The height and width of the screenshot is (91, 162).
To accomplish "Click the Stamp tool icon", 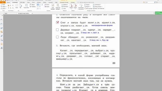I will click(71, 5).
